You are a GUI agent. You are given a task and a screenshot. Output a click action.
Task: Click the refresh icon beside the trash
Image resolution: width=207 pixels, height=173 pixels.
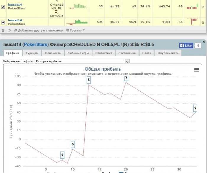(9, 30)
